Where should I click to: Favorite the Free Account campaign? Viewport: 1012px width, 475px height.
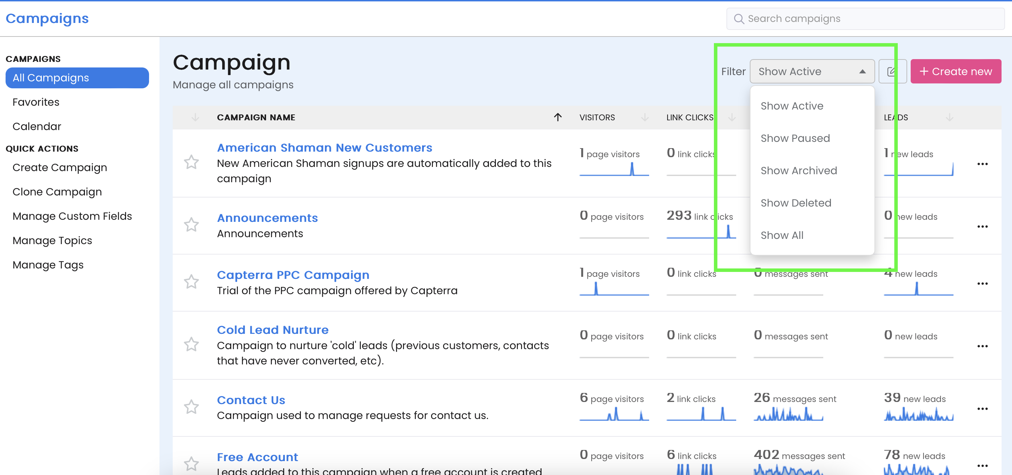(191, 464)
